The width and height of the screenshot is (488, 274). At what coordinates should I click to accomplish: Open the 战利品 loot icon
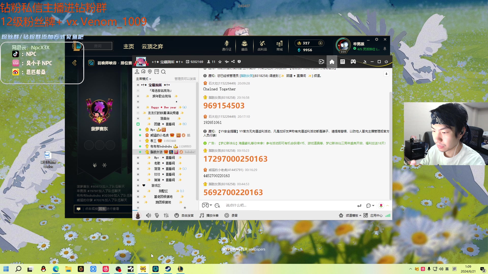click(262, 46)
